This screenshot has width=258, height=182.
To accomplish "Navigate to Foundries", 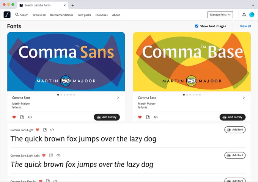I will [x=102, y=15].
